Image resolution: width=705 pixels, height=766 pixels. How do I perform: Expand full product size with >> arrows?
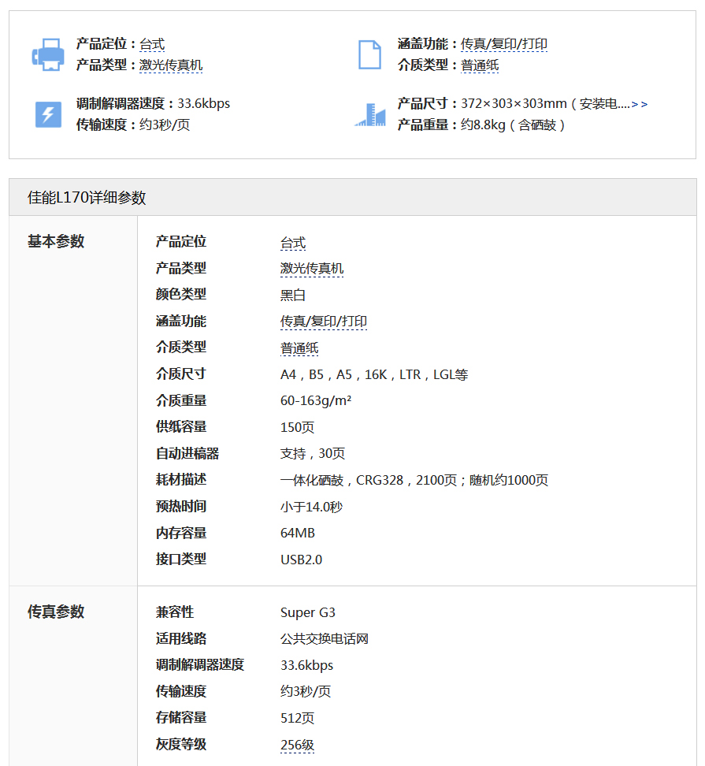pos(640,104)
